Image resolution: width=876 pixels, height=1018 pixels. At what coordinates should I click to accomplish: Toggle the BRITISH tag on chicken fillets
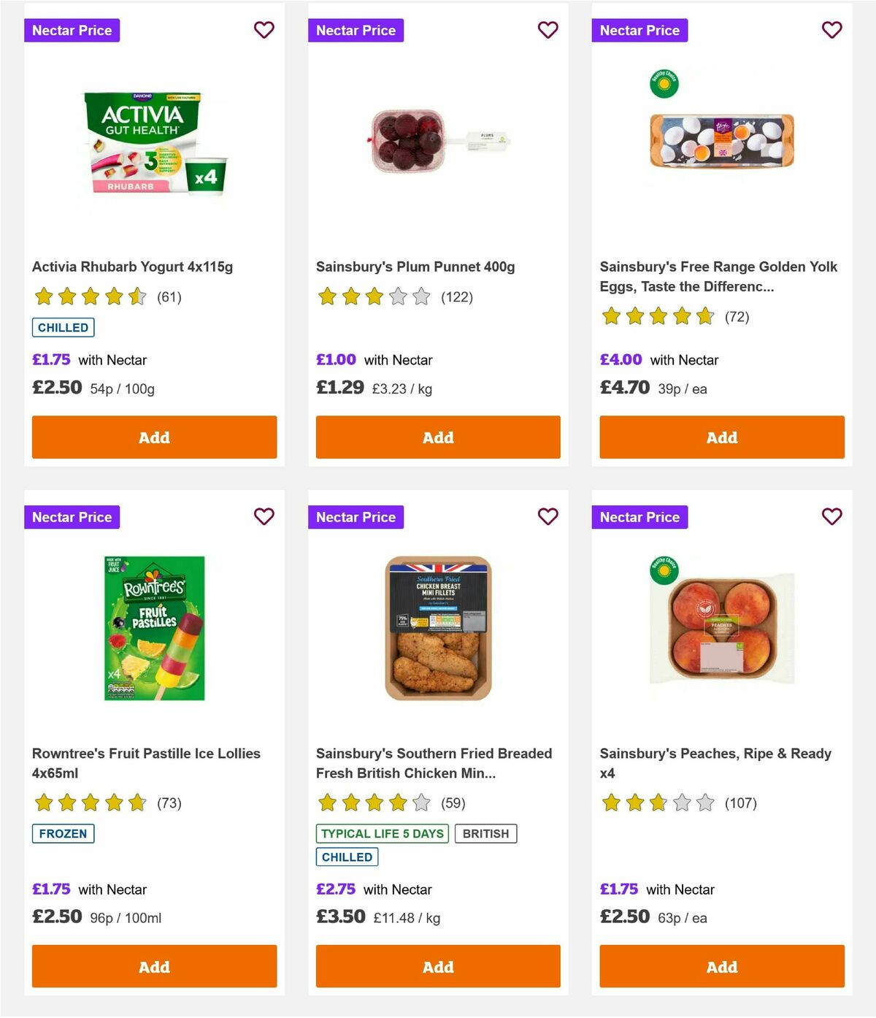tap(486, 833)
